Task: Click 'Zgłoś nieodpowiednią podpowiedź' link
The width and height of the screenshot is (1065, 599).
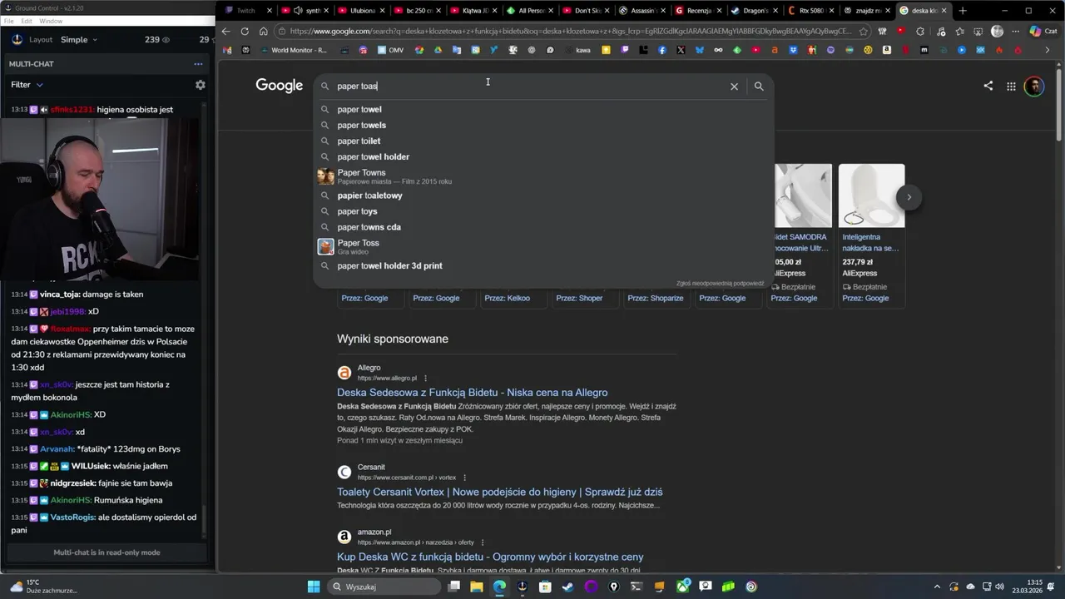Action: coord(720,284)
